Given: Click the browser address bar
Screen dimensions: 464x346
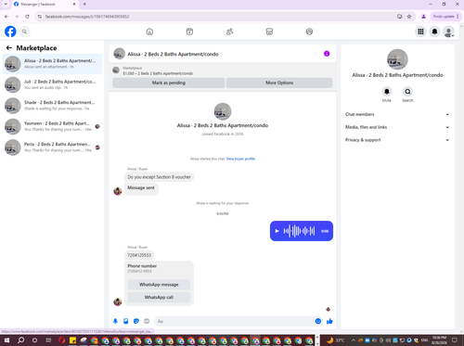Looking at the screenshot, I should (x=216, y=17).
